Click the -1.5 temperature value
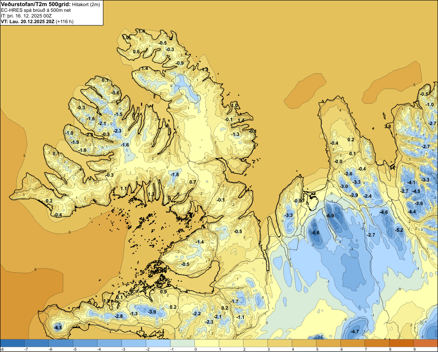The height and width of the screenshot is (352, 438). coord(118,115)
